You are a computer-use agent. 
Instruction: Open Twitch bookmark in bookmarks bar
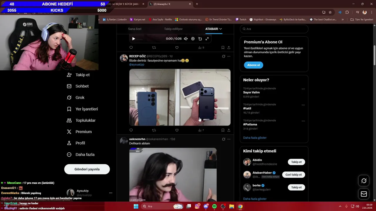coord(241,20)
